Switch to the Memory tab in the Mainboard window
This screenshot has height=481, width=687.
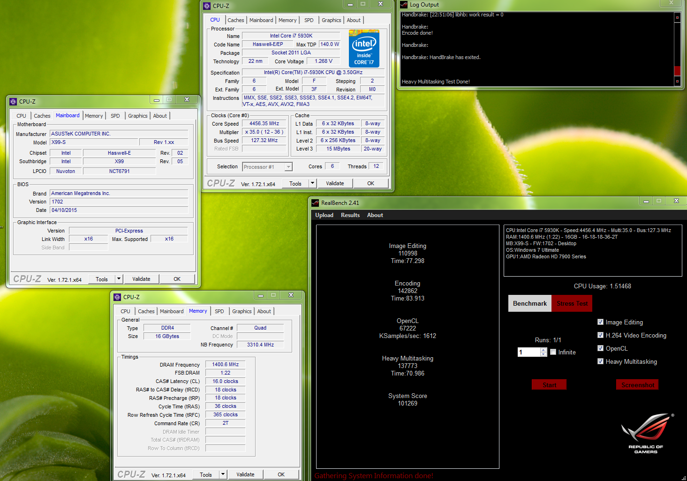[94, 116]
